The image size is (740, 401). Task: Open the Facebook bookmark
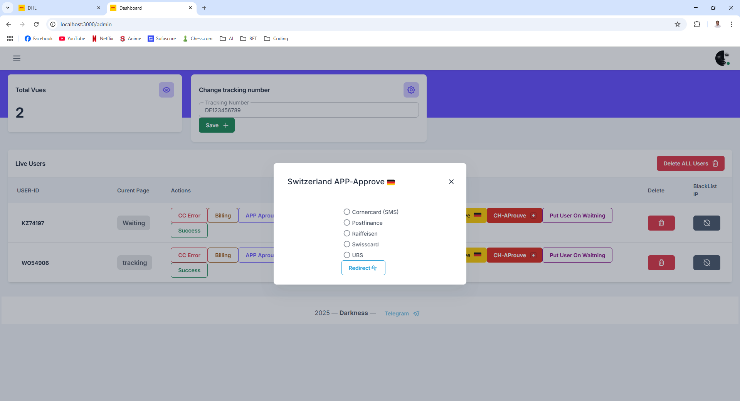point(39,39)
